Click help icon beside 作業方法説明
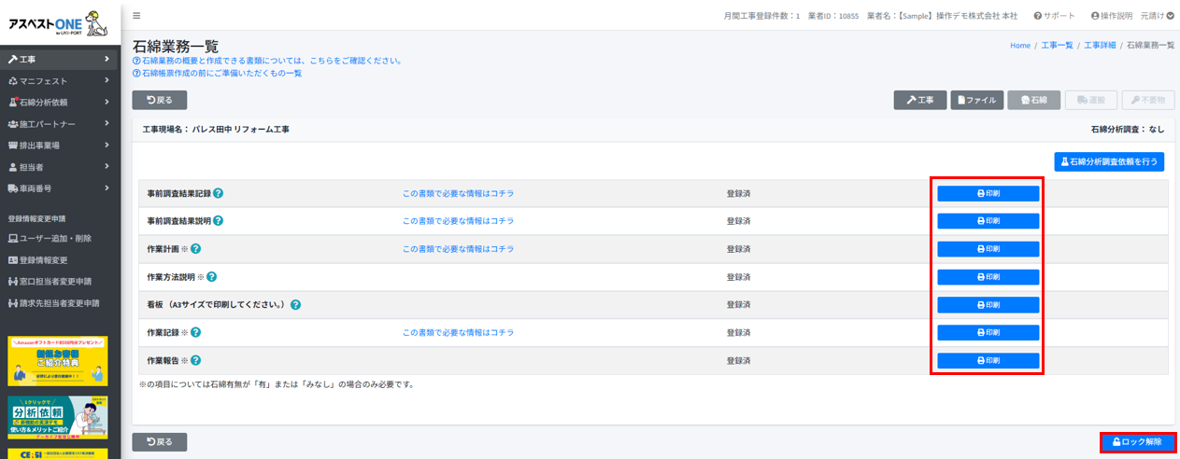1180x459 pixels. coord(212,277)
